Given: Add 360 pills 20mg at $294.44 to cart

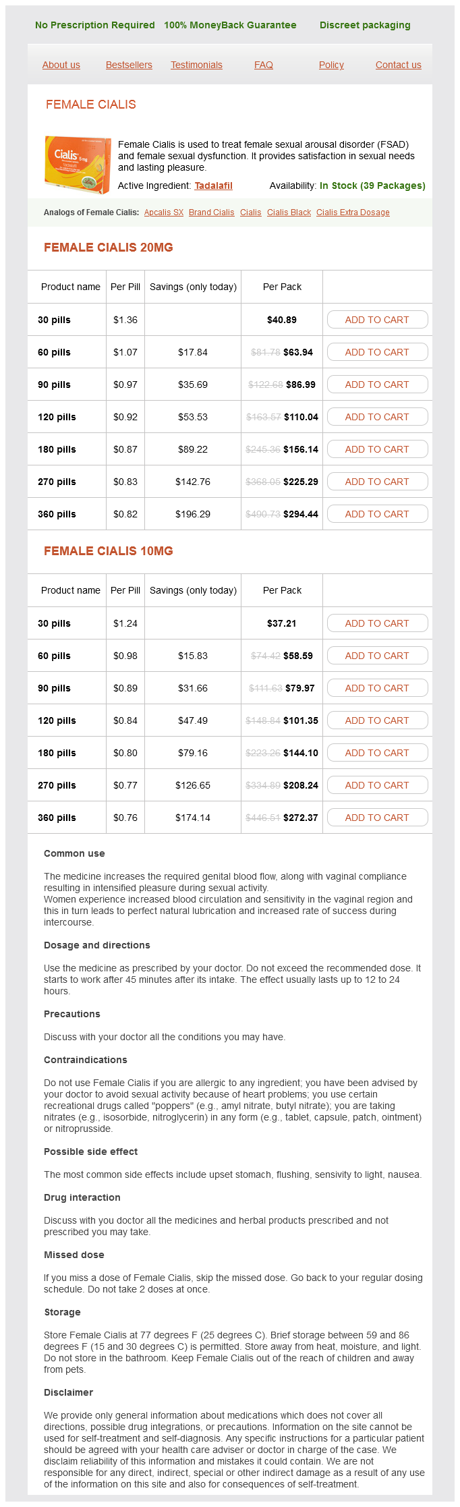Looking at the screenshot, I should point(377,514).
